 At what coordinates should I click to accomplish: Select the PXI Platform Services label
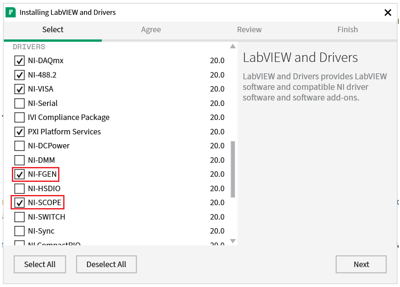pyautogui.click(x=64, y=132)
